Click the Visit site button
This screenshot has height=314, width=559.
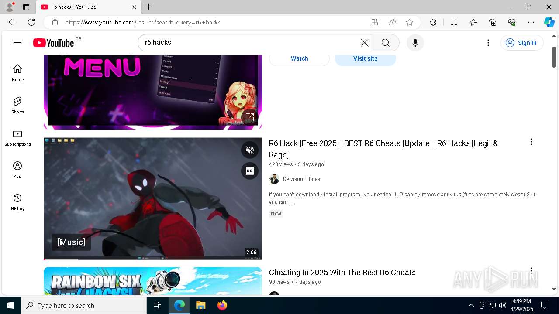coord(365,58)
